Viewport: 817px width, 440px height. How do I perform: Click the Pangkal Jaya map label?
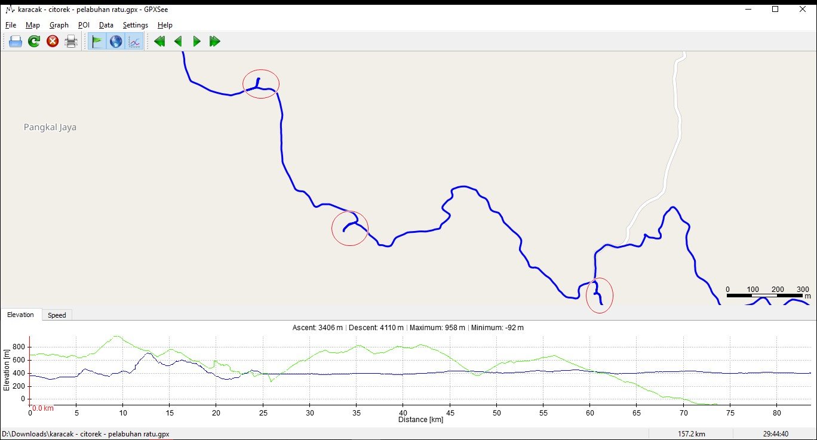click(x=50, y=127)
